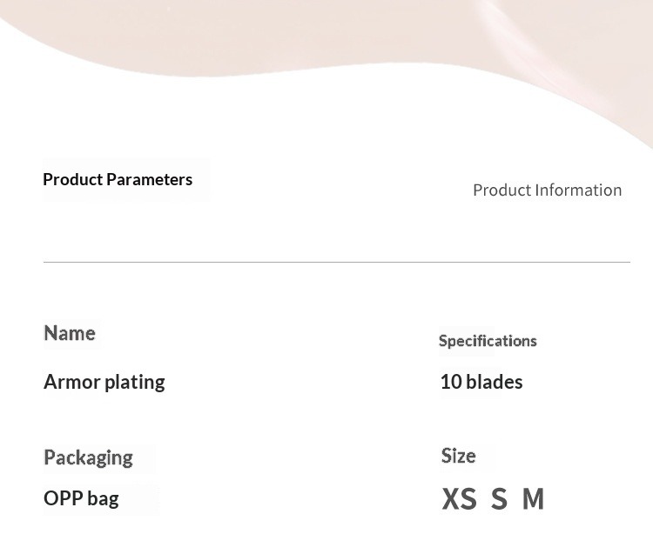Click the number "10" in the specifications value
Image resolution: width=653 pixels, height=554 pixels.
(451, 382)
